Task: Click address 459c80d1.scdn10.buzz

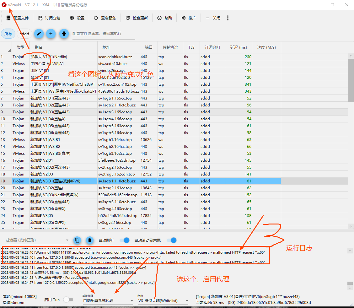Action: point(119,91)
